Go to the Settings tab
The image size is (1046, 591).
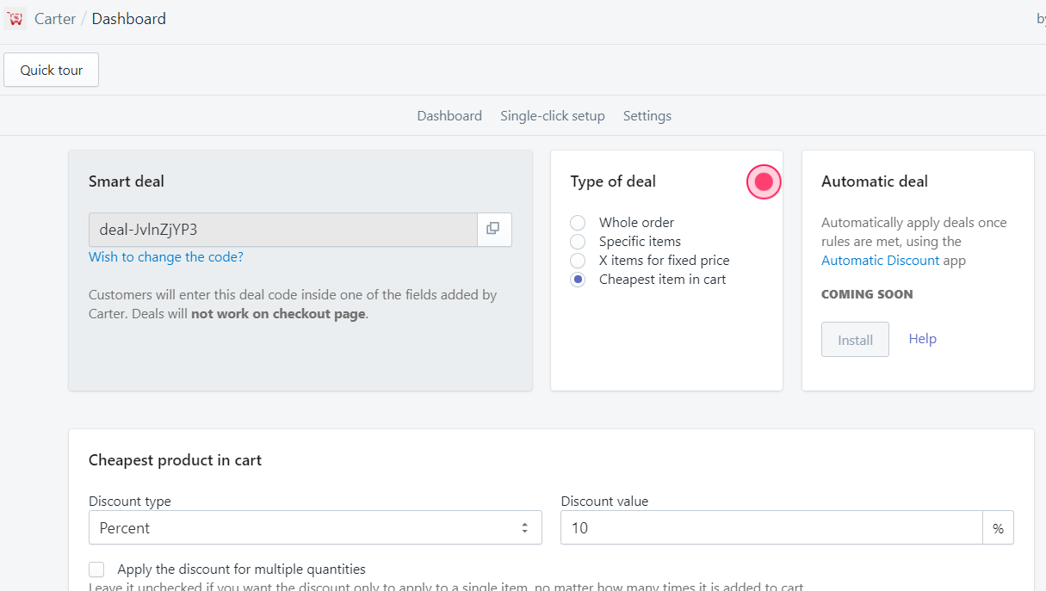(647, 116)
